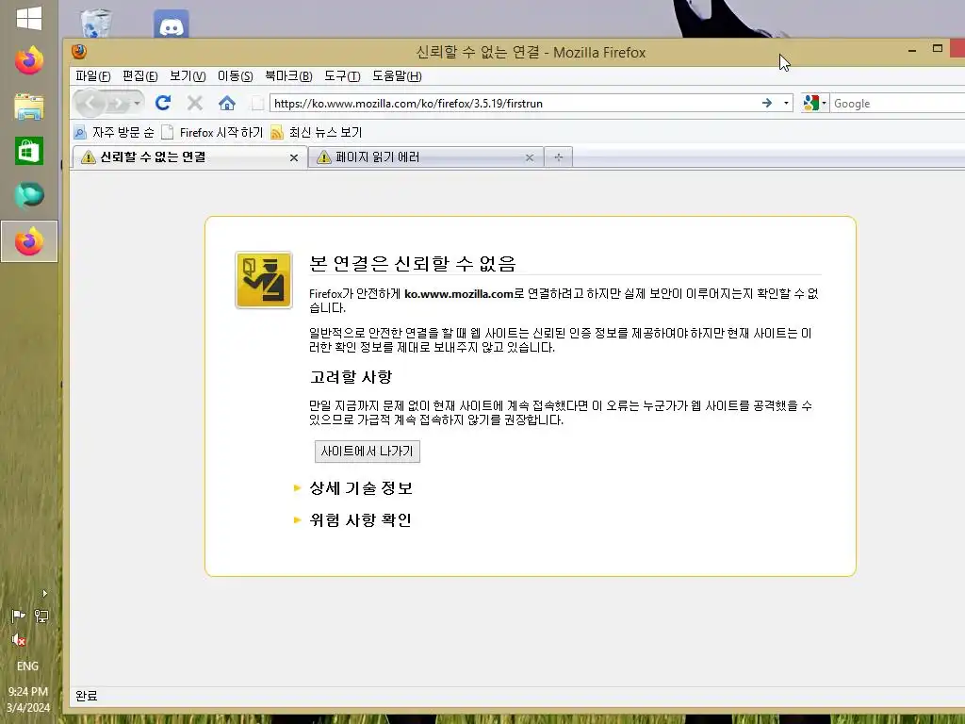This screenshot has height=724, width=965.
Task: Click the 고려할 사항 heading
Action: (351, 377)
